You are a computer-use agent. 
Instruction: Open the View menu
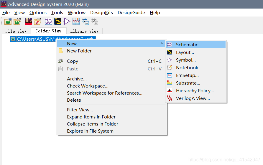[x=19, y=13]
